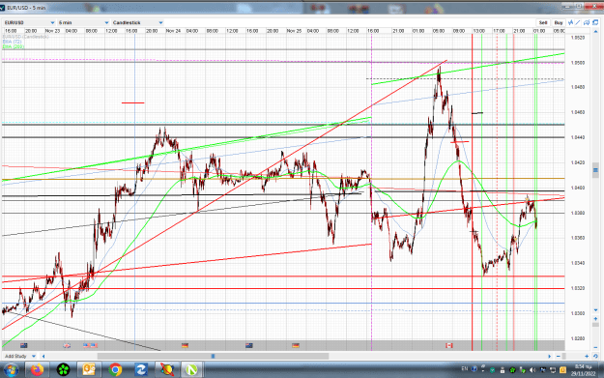Open the Windows Start button
The width and height of the screenshot is (604, 378).
click(11, 370)
